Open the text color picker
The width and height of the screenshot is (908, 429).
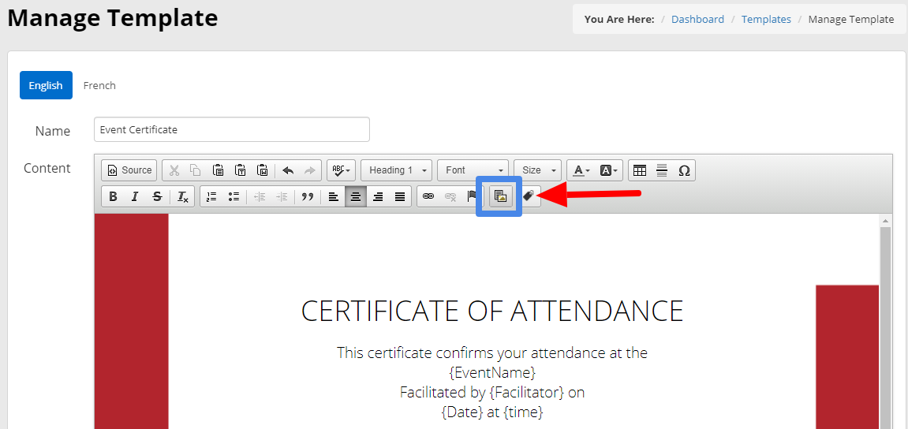pos(581,170)
